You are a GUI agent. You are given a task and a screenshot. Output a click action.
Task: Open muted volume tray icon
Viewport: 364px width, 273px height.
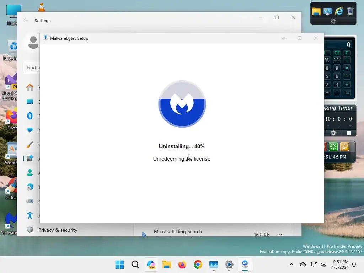tap(323, 264)
